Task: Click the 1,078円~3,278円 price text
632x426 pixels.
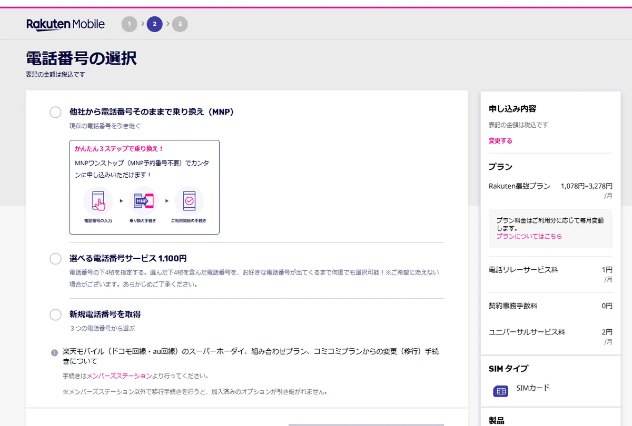Action: (587, 186)
